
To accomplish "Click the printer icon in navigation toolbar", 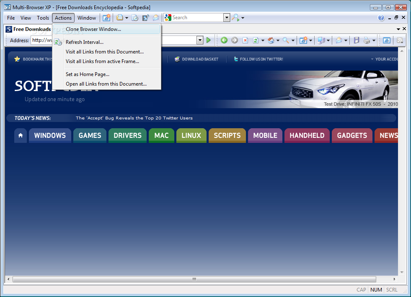I will pos(367,40).
